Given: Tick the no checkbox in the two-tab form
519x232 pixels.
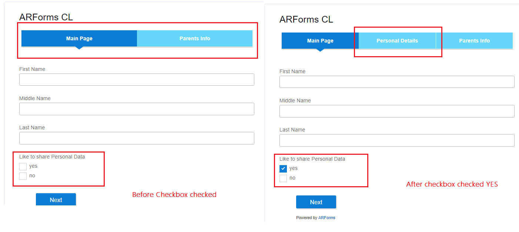Looking at the screenshot, I should coord(23,176).
